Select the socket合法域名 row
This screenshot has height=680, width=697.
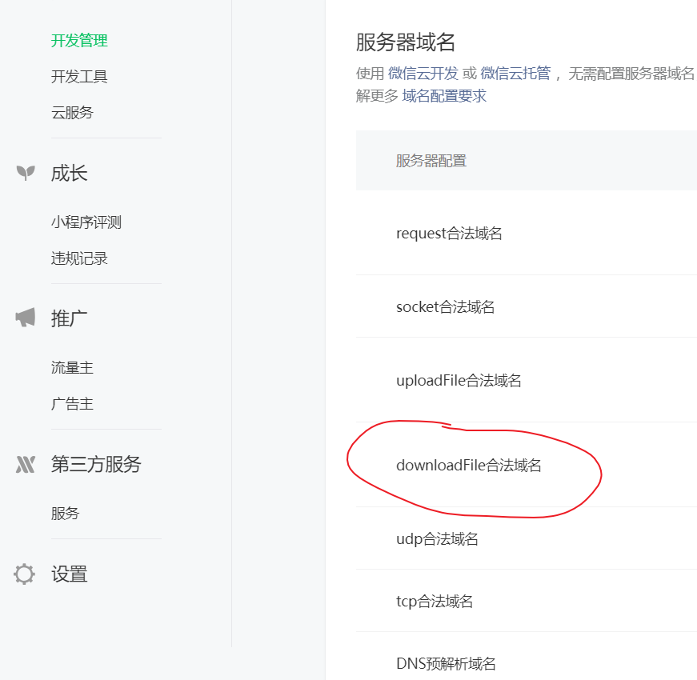(x=527, y=306)
